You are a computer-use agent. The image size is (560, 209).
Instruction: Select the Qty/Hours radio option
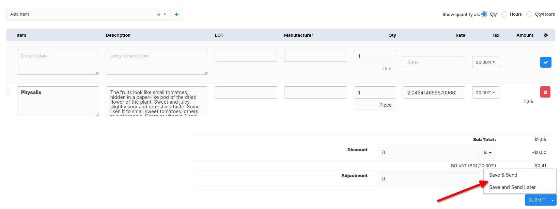[x=529, y=14]
